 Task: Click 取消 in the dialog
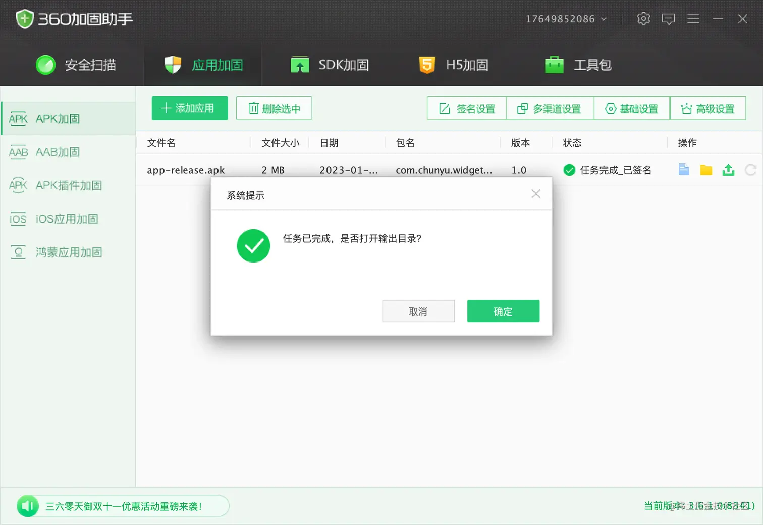point(418,311)
